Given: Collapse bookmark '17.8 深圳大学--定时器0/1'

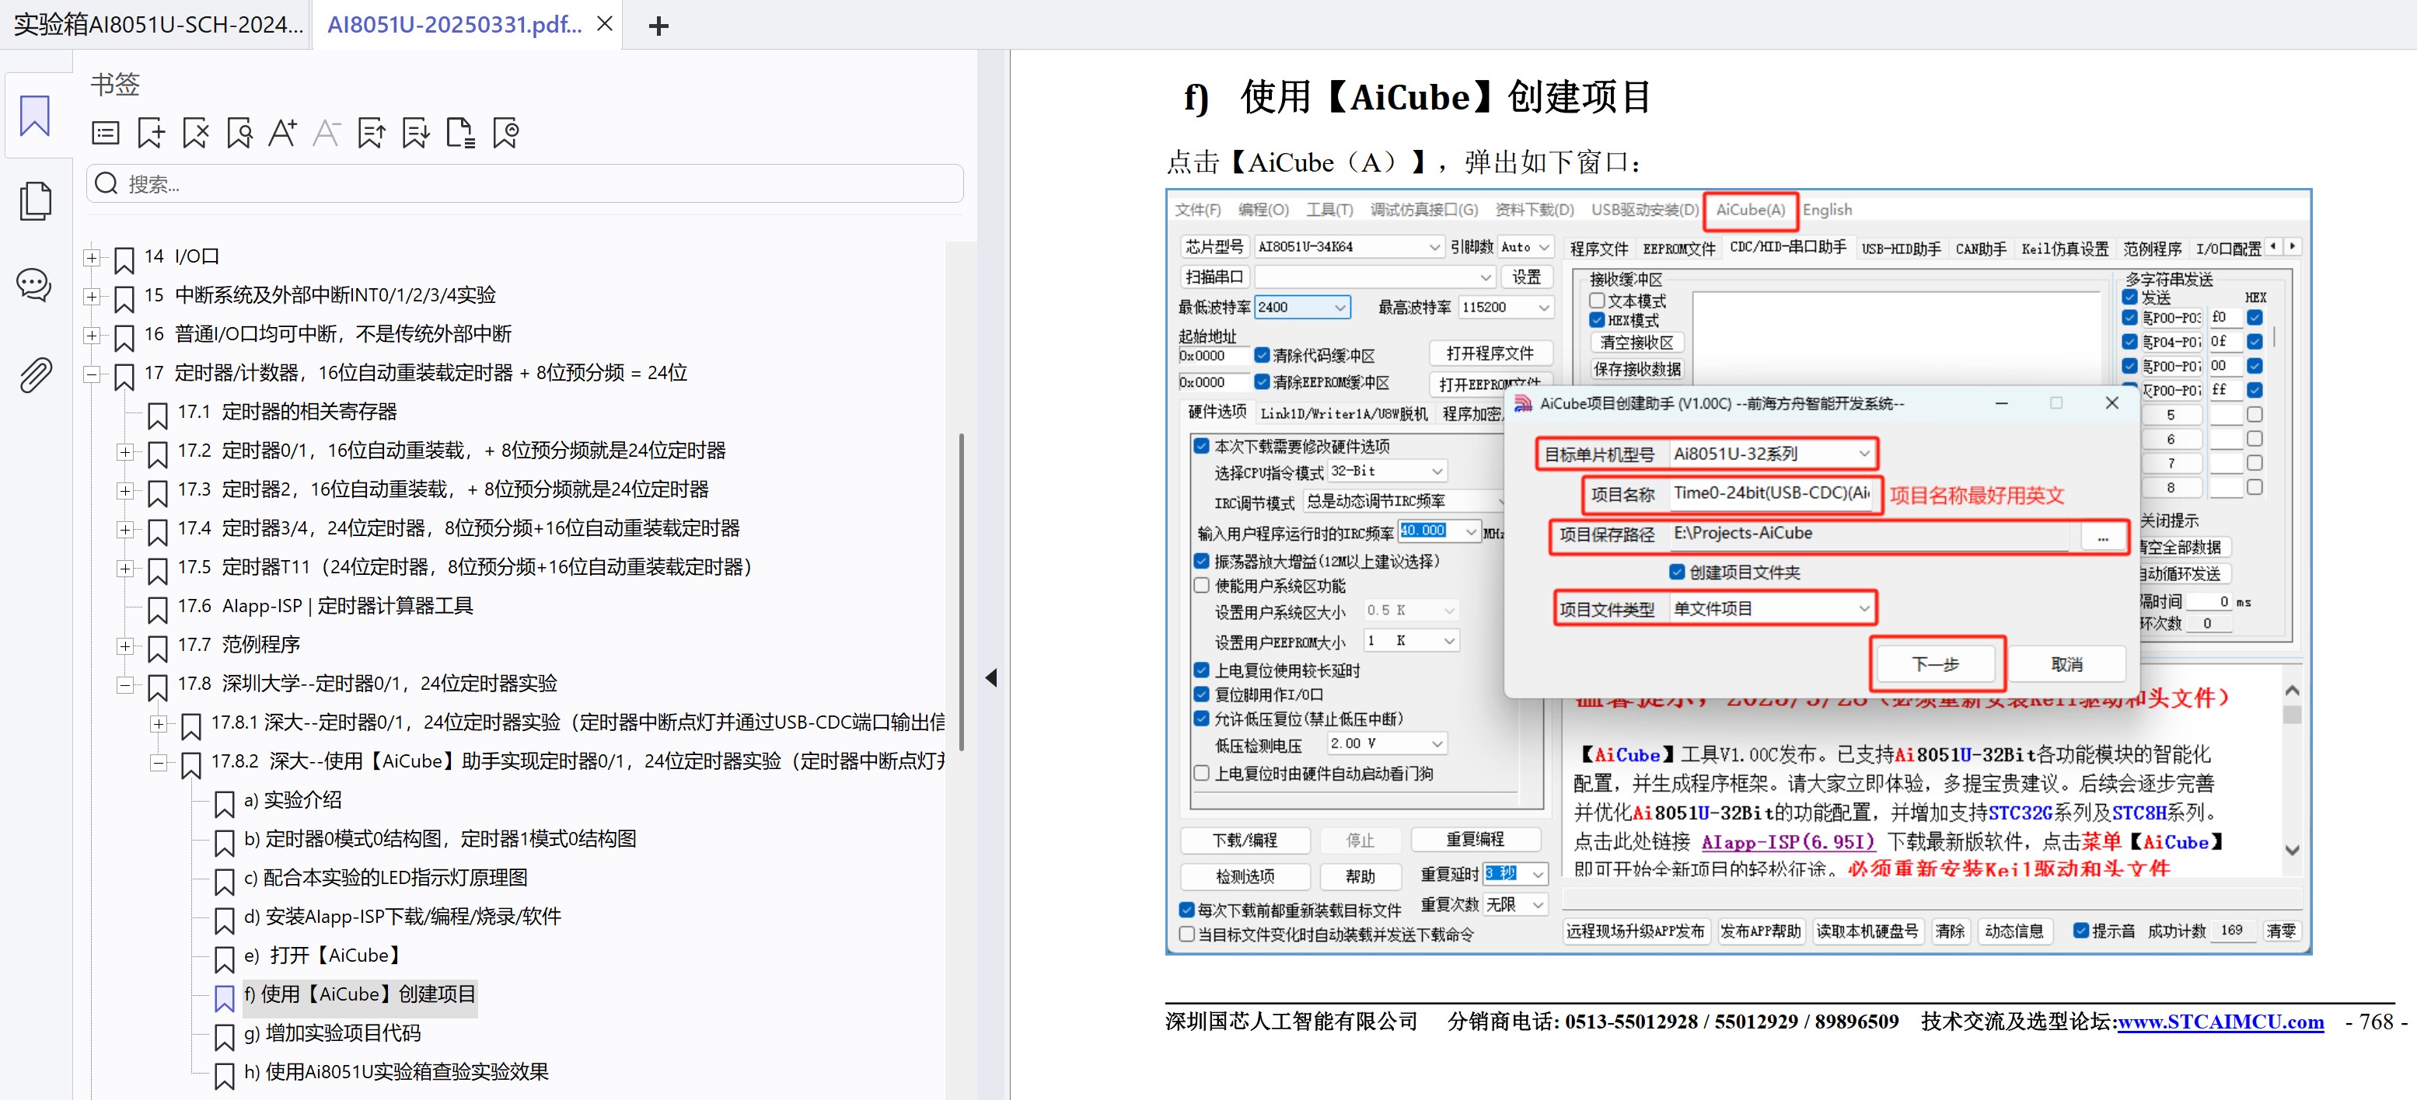Looking at the screenshot, I should 125,684.
